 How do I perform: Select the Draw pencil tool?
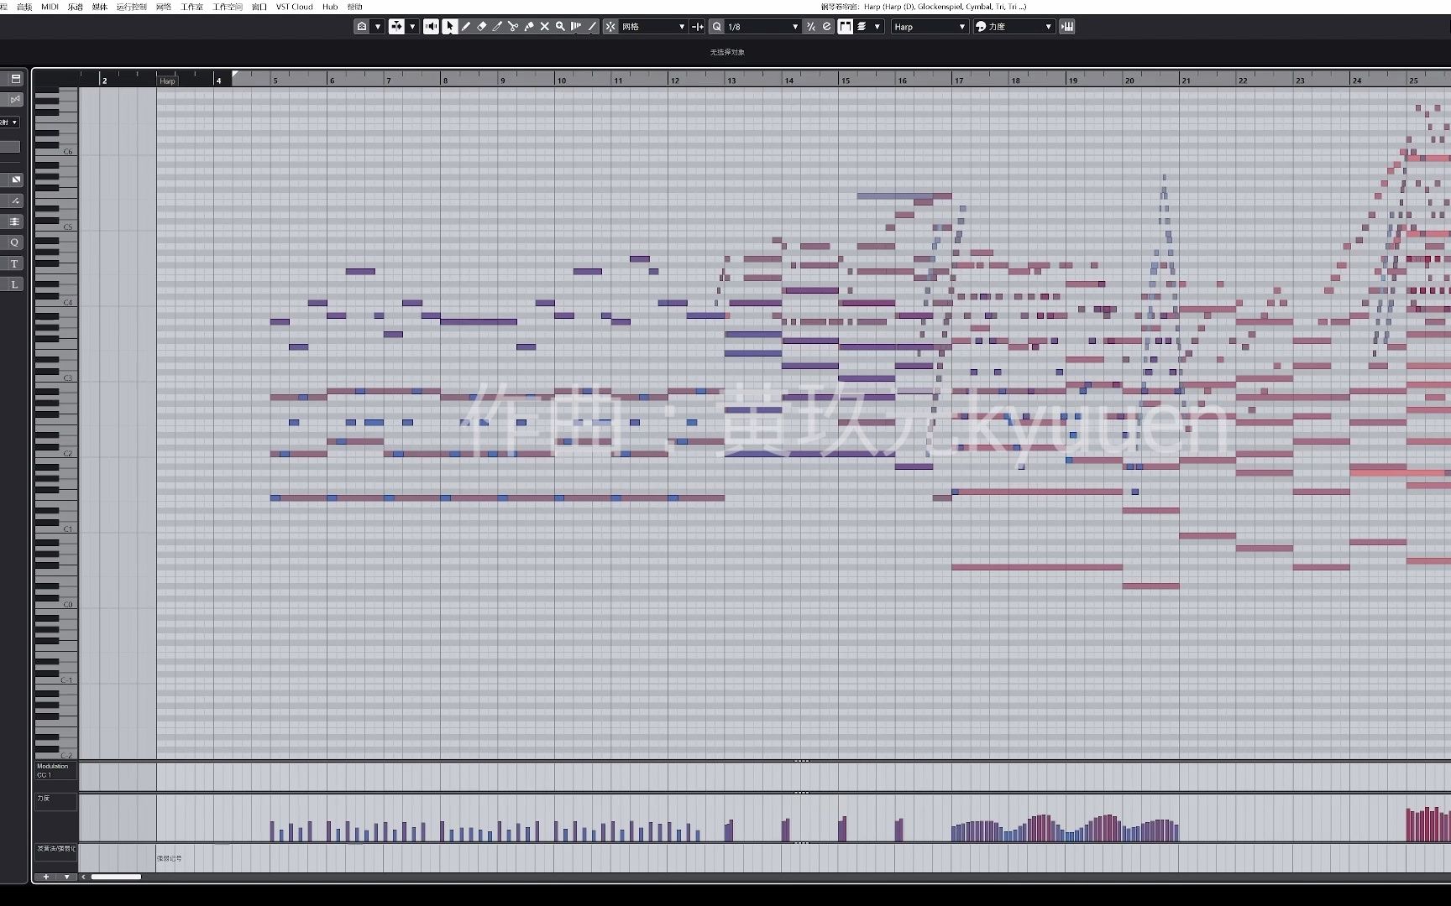[x=466, y=27]
